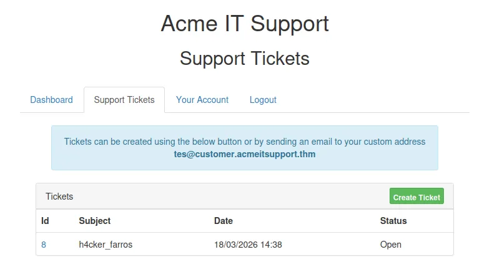This screenshot has height=277, width=482.
Task: Click the "Tickets can be created" notice text
Action: click(x=245, y=142)
